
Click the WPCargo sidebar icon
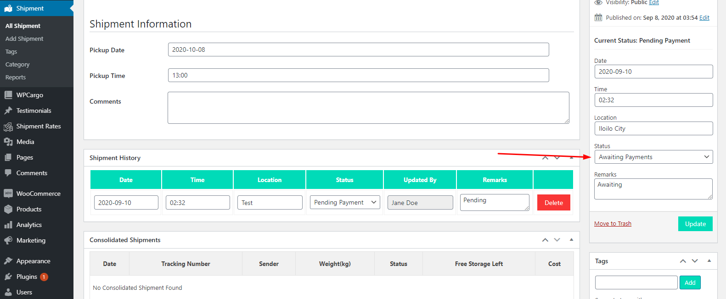8,95
